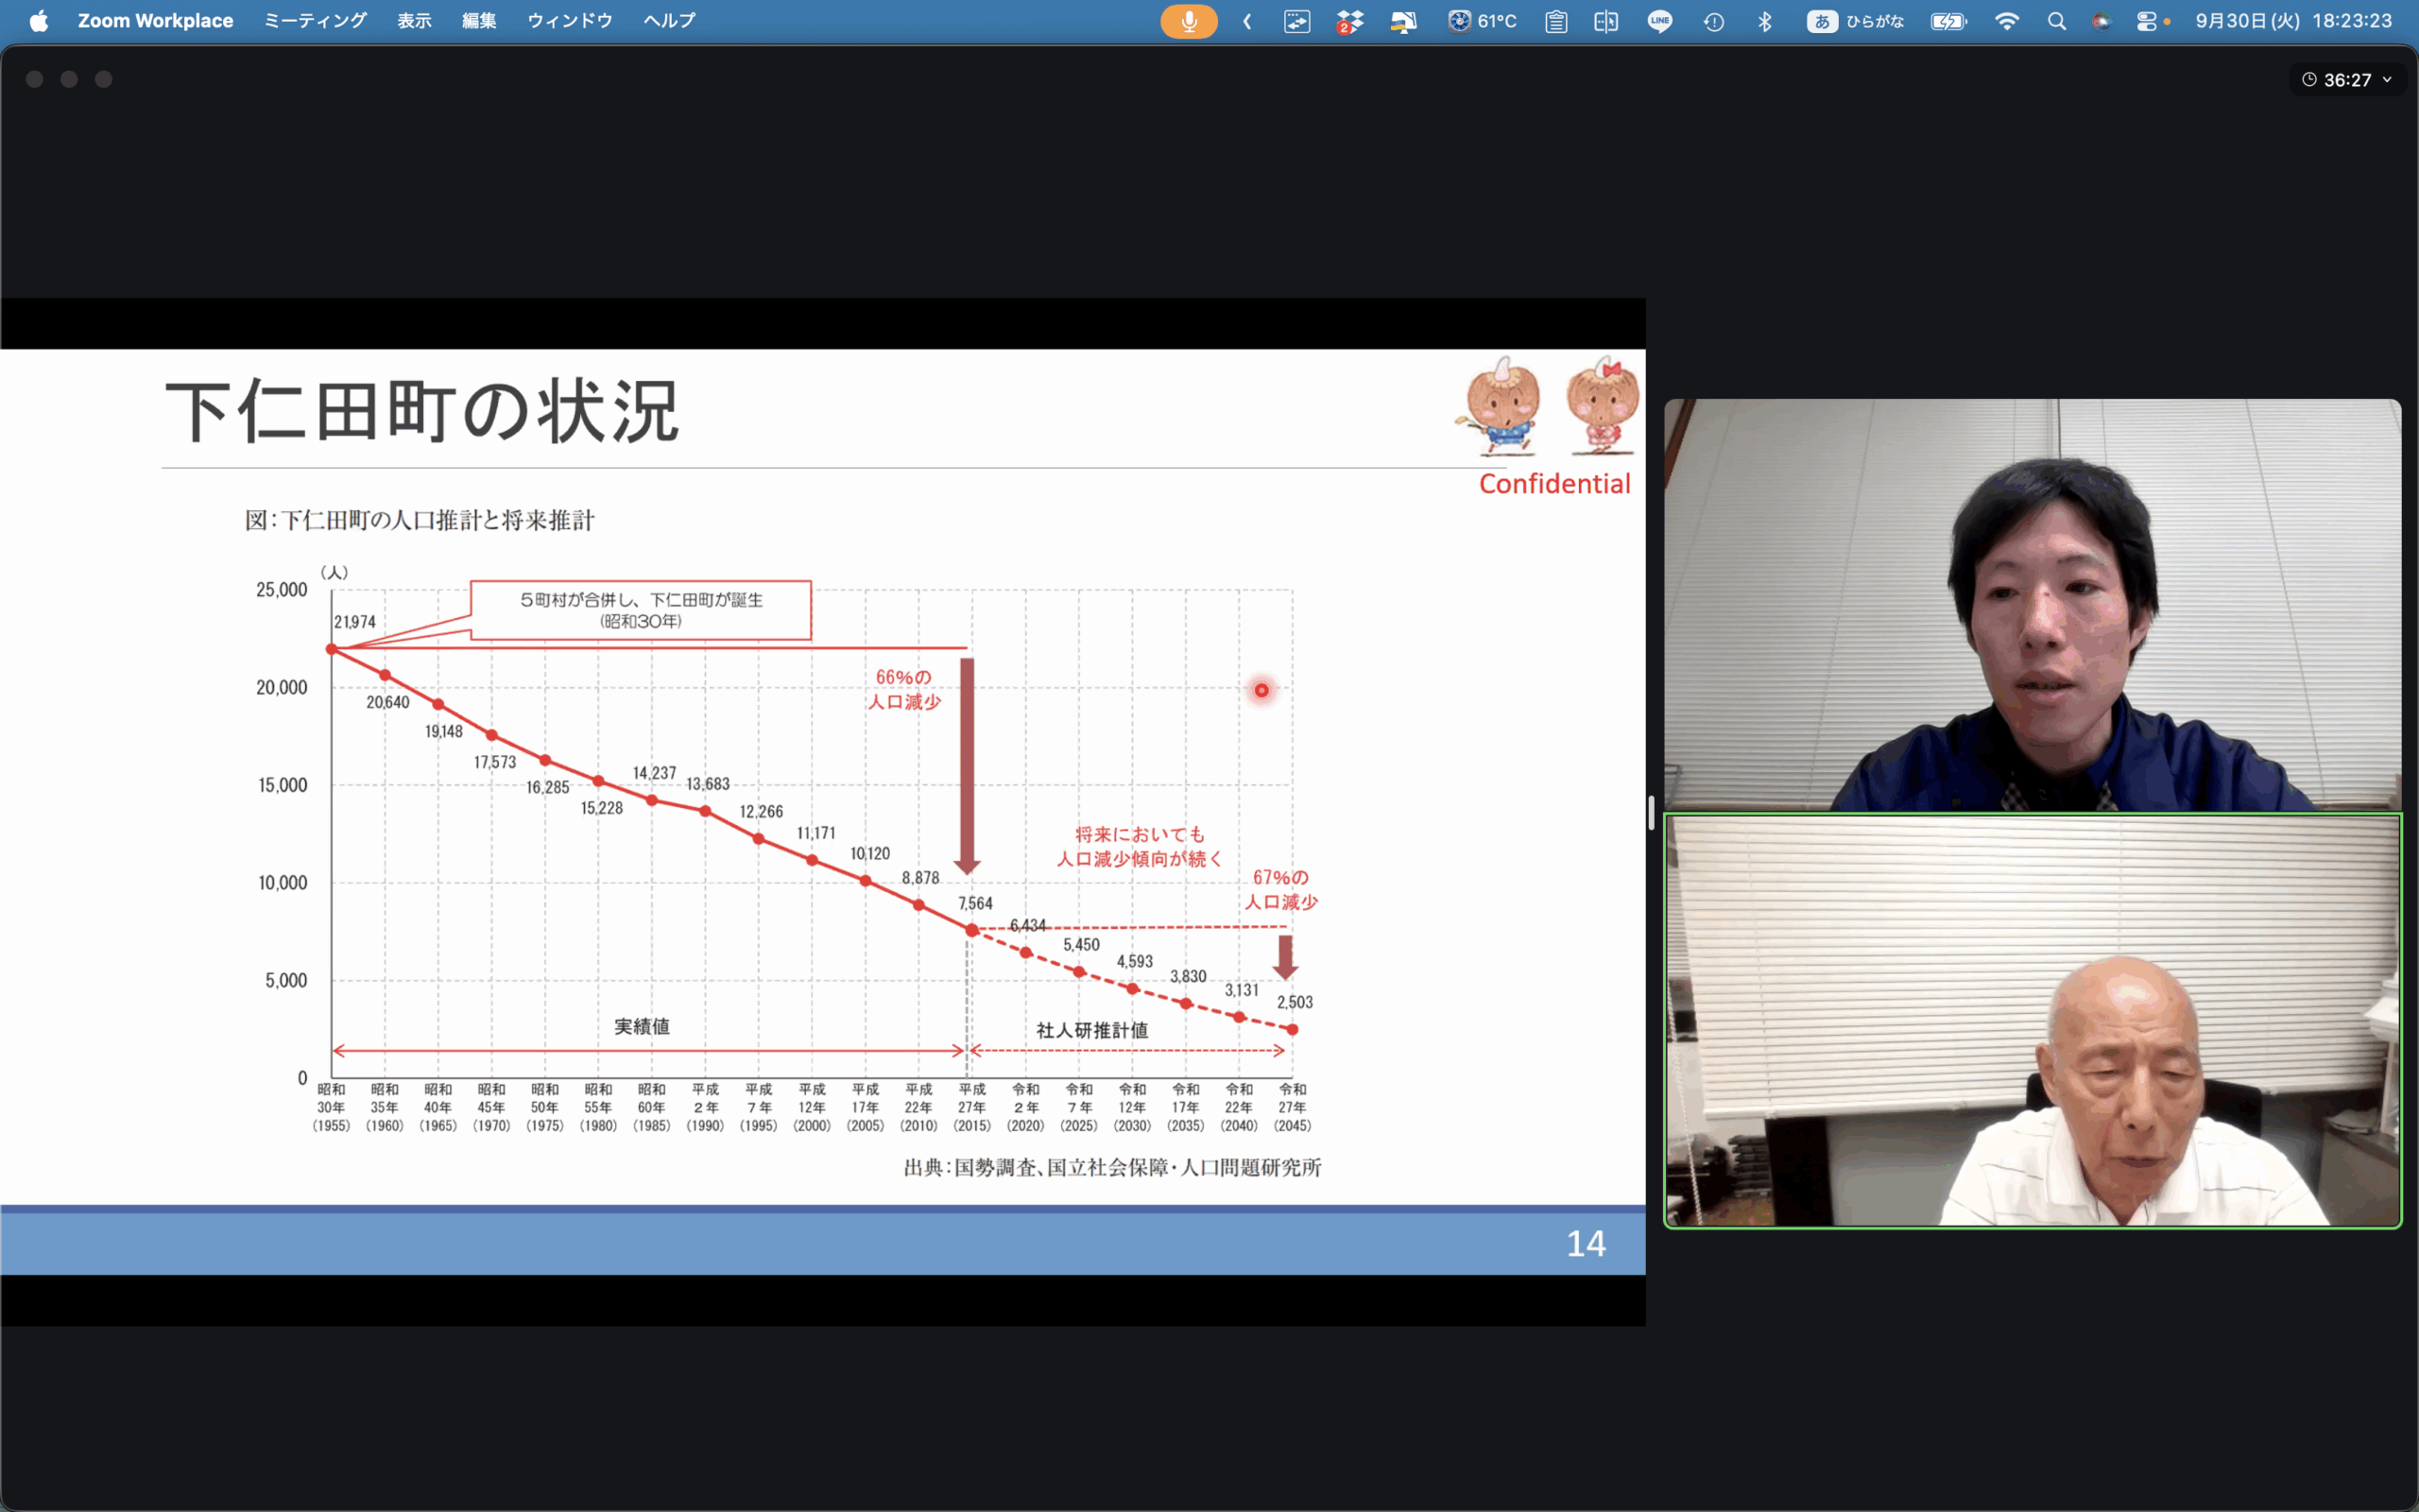Expand hidden menu bar icons chevron
Screen dimensions: 2419x1512
tap(1247, 21)
